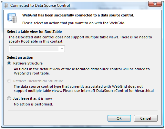Viewport: 165px width, 129px height.
Task: Choose the Just leave it as it is now option
Action: [9, 98]
